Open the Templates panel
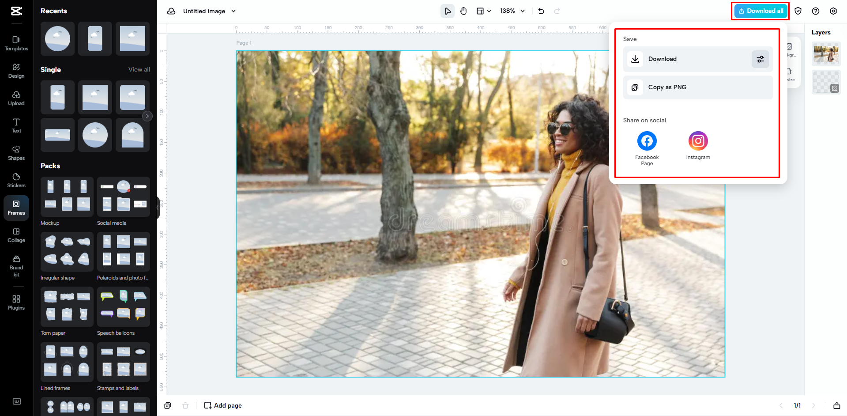Screen dimensions: 847x416 pos(16,43)
